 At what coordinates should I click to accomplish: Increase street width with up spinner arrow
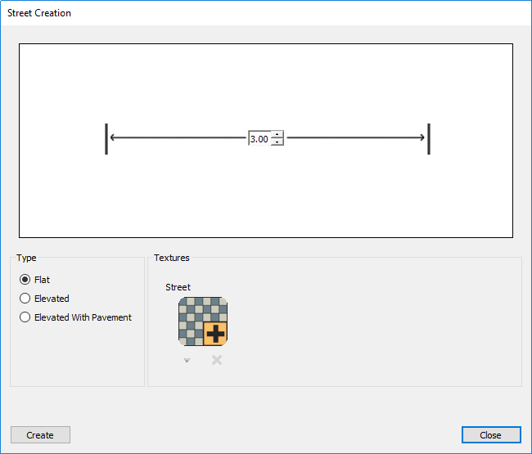277,134
